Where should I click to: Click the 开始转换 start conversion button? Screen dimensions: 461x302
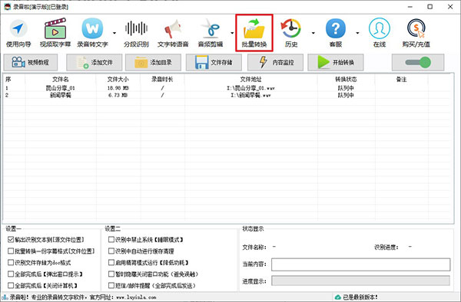tap(336, 62)
